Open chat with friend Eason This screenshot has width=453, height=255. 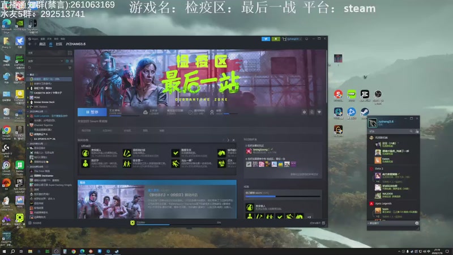click(x=383, y=160)
